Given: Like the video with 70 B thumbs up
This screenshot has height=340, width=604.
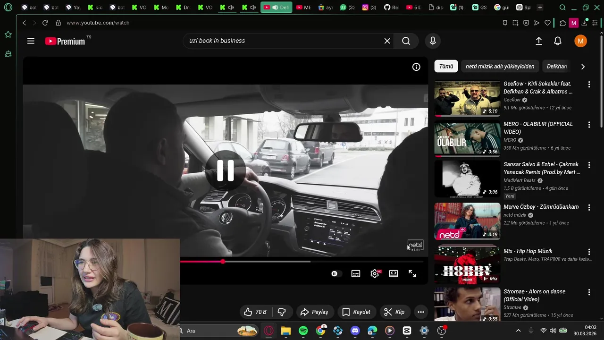Looking at the screenshot, I should 255,312.
